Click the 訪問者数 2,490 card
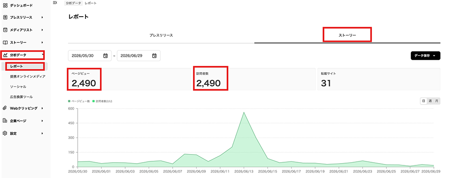 (x=254, y=79)
